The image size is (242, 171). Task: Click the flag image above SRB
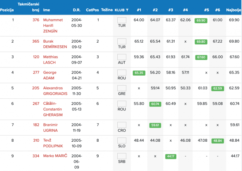pyautogui.click(x=122, y=156)
